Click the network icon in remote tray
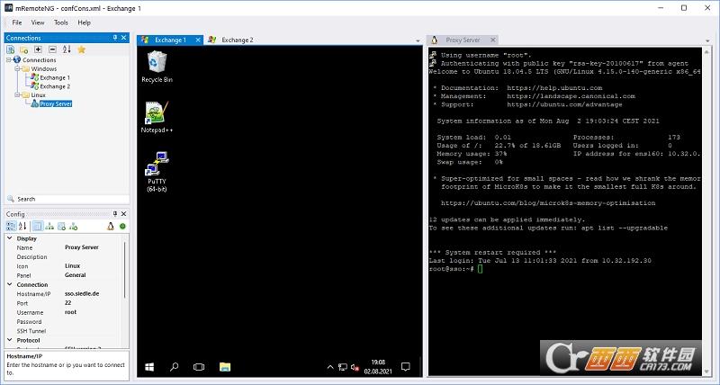 coord(343,367)
